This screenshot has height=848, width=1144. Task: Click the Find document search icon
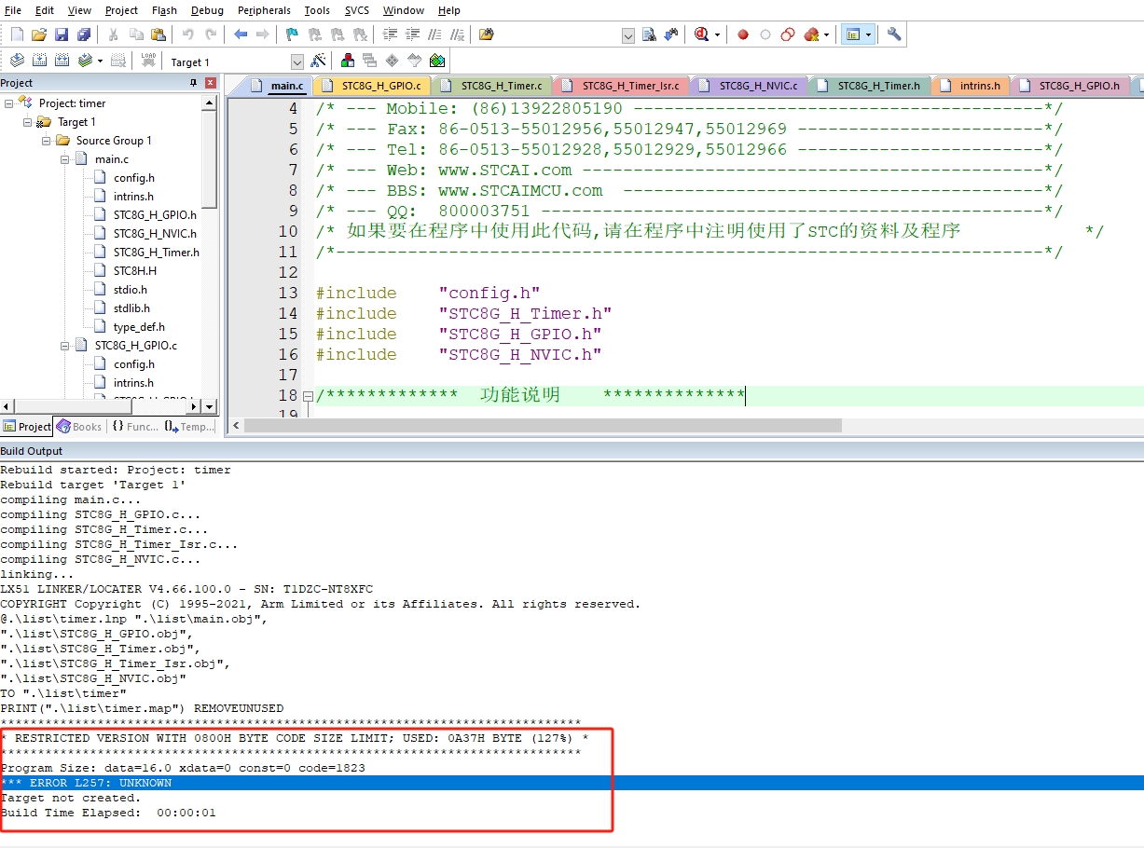tap(650, 34)
